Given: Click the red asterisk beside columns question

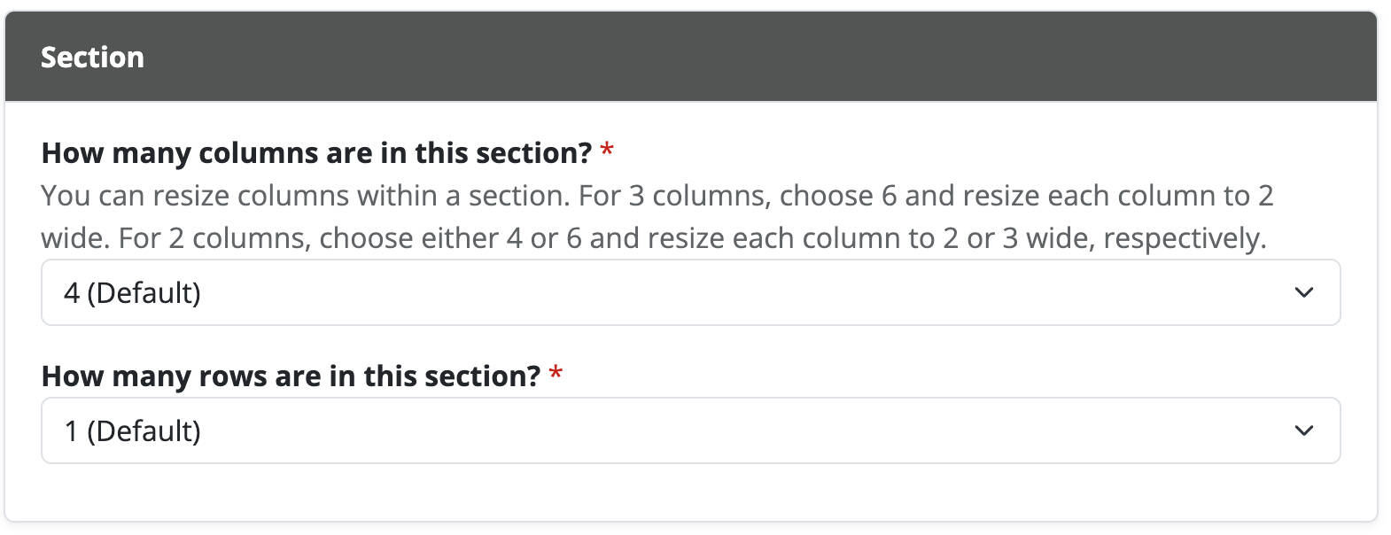Looking at the screenshot, I should pyautogui.click(x=607, y=151).
